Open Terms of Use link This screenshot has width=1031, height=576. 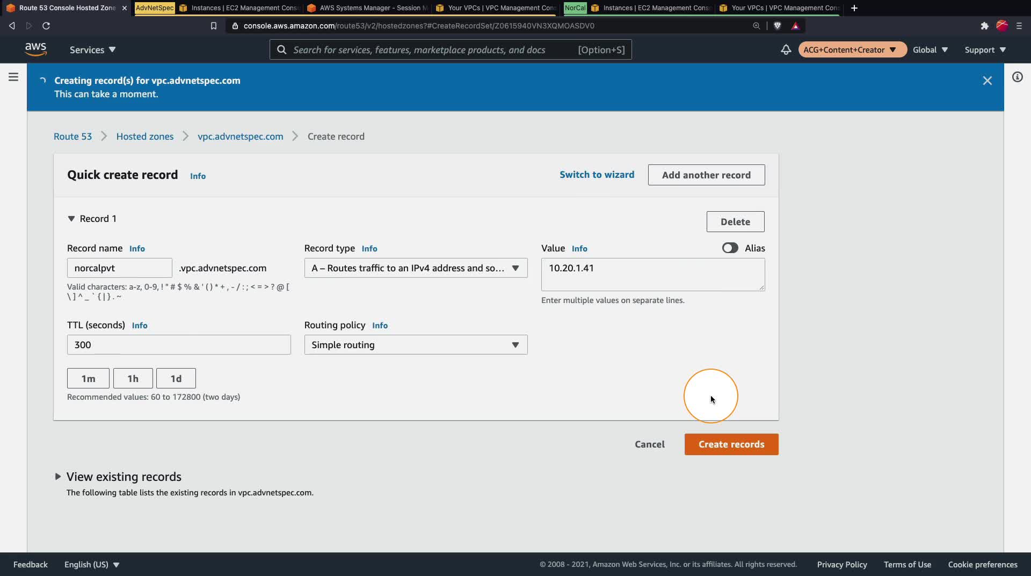(x=907, y=564)
